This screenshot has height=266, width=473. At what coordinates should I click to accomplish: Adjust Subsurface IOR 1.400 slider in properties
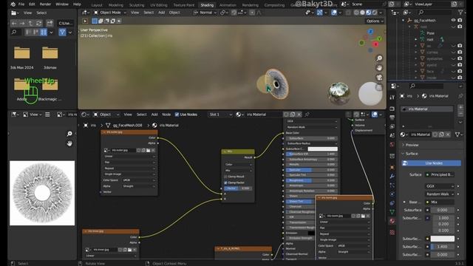click(x=442, y=247)
